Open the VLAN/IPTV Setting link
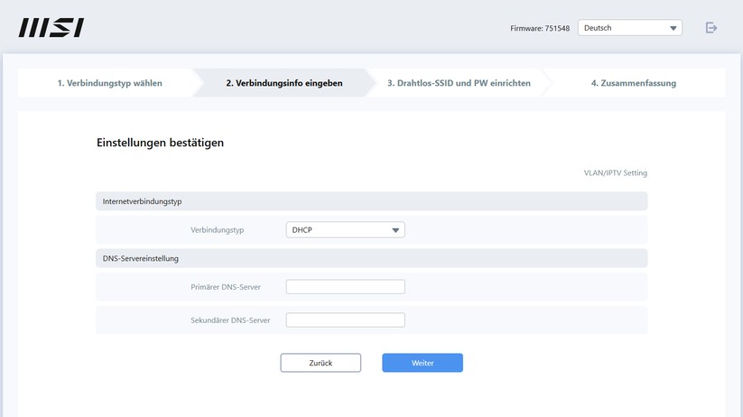Viewport: 743px width, 417px height. point(615,172)
